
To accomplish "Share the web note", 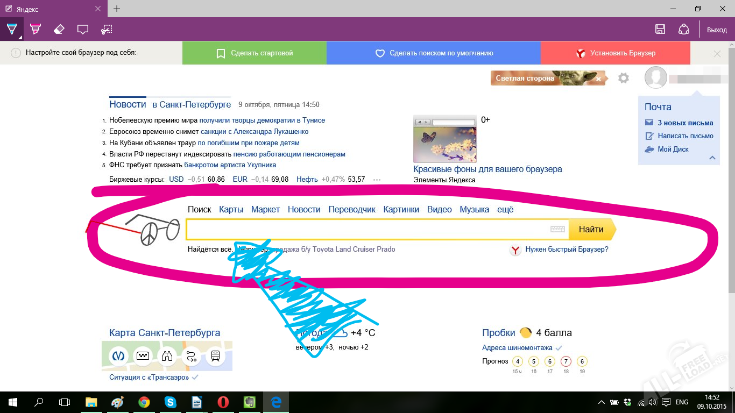I will coord(683,30).
